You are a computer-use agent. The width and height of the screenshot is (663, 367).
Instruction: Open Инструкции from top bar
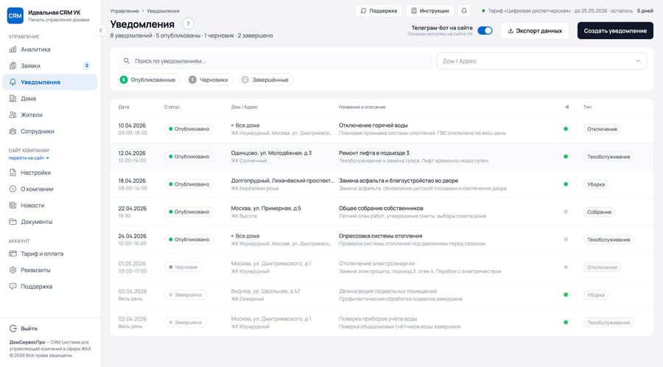[x=430, y=10]
